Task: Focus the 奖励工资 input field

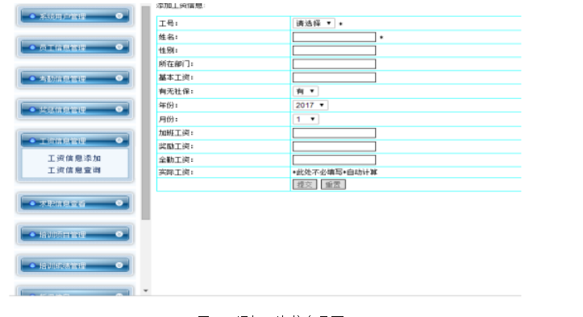Action: point(334,146)
